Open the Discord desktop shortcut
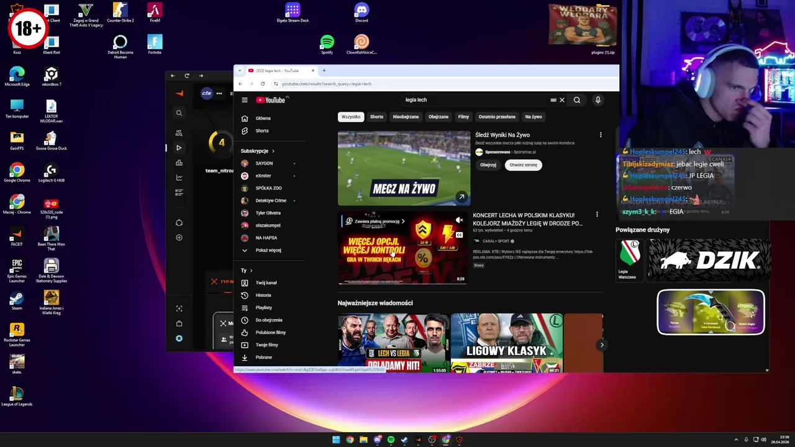795x447 pixels. click(x=361, y=12)
